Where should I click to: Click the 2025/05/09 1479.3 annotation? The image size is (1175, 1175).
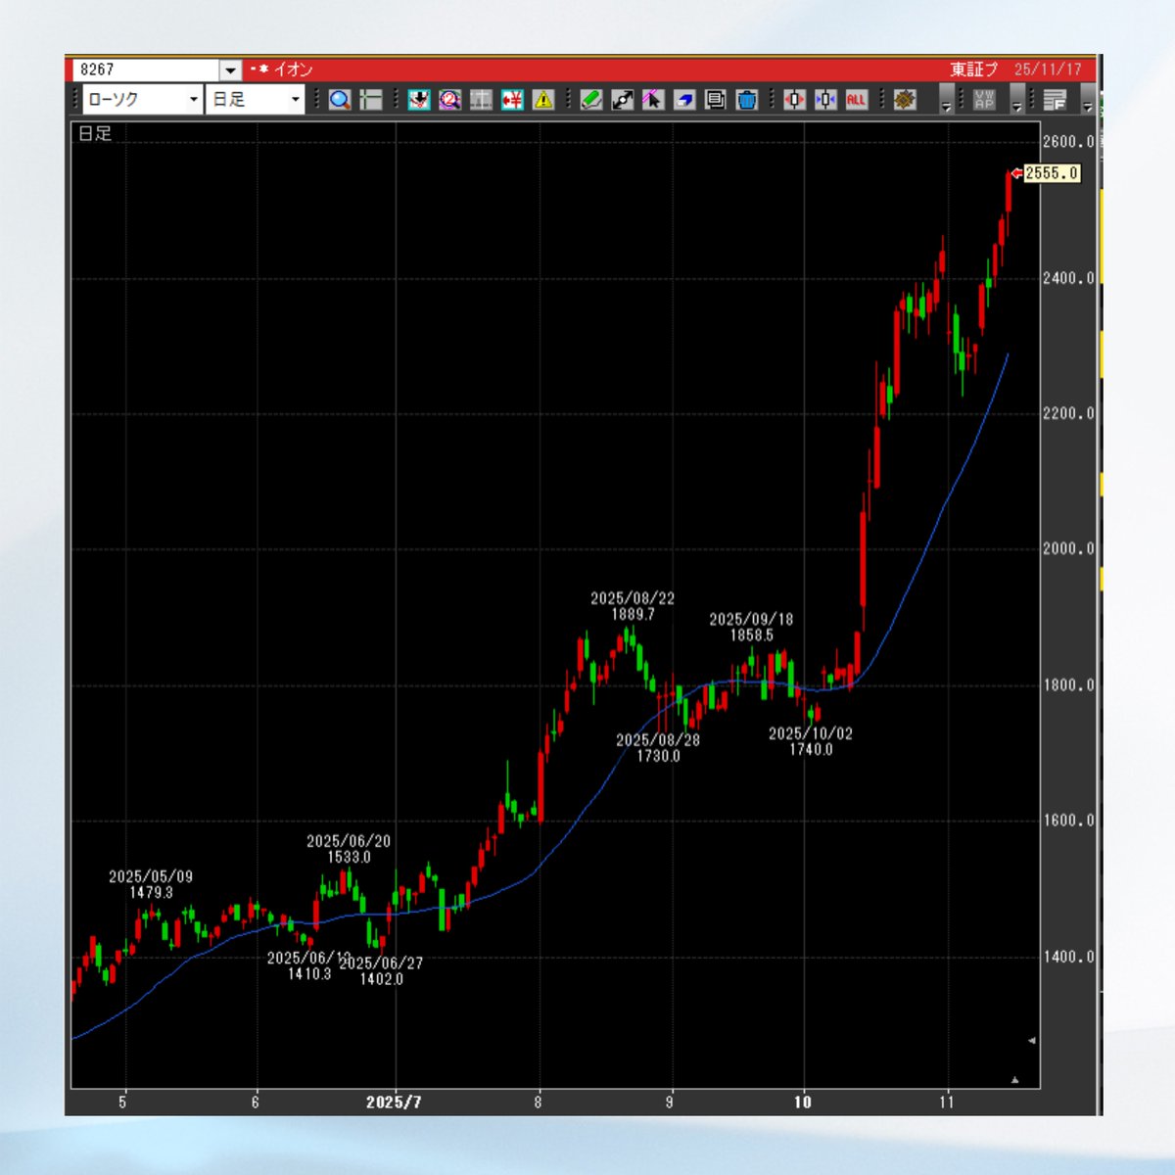[x=151, y=884]
